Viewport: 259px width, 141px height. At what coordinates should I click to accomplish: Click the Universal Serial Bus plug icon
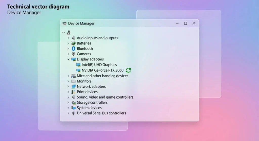click(x=73, y=113)
